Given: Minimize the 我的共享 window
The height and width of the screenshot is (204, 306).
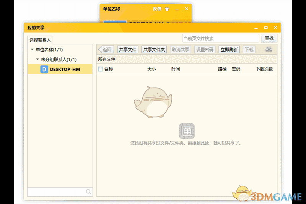Looking at the screenshot, I should point(256,28).
